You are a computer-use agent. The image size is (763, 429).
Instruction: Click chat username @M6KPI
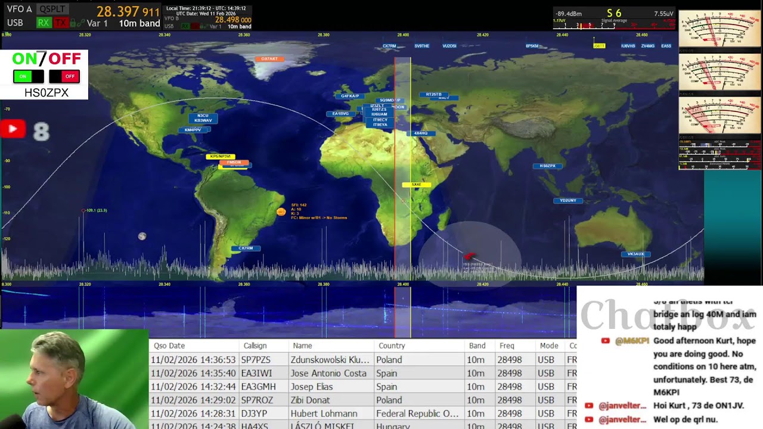(632, 341)
